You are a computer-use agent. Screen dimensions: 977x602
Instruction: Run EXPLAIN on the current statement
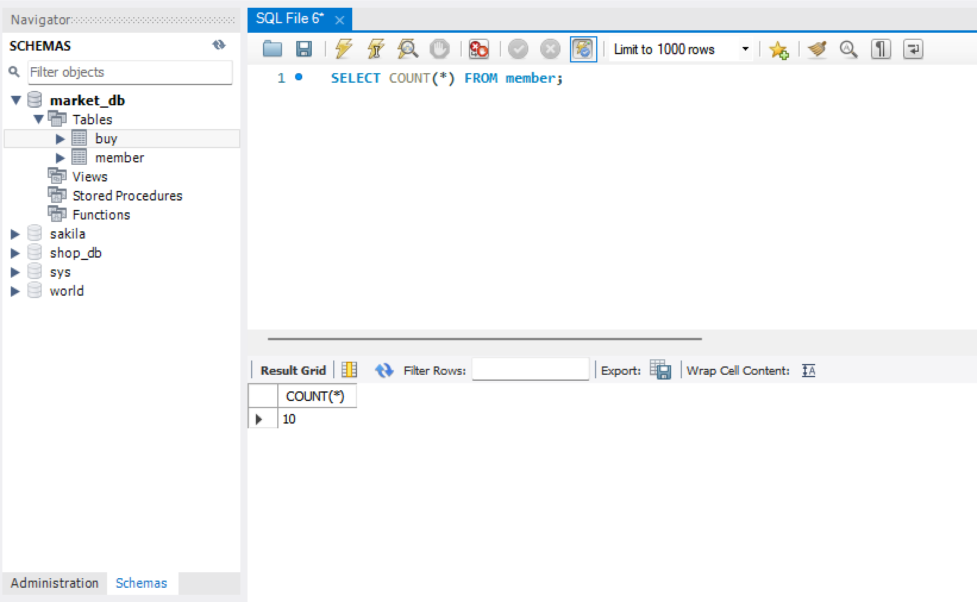(x=408, y=49)
